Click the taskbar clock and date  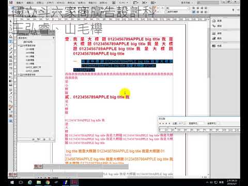point(232,182)
